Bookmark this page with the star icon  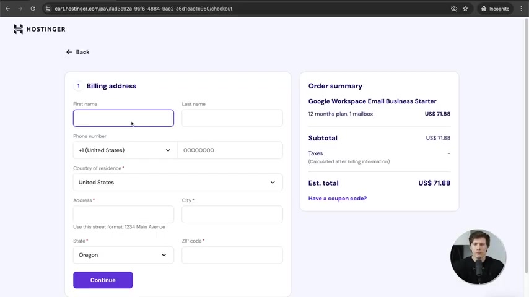tap(466, 9)
